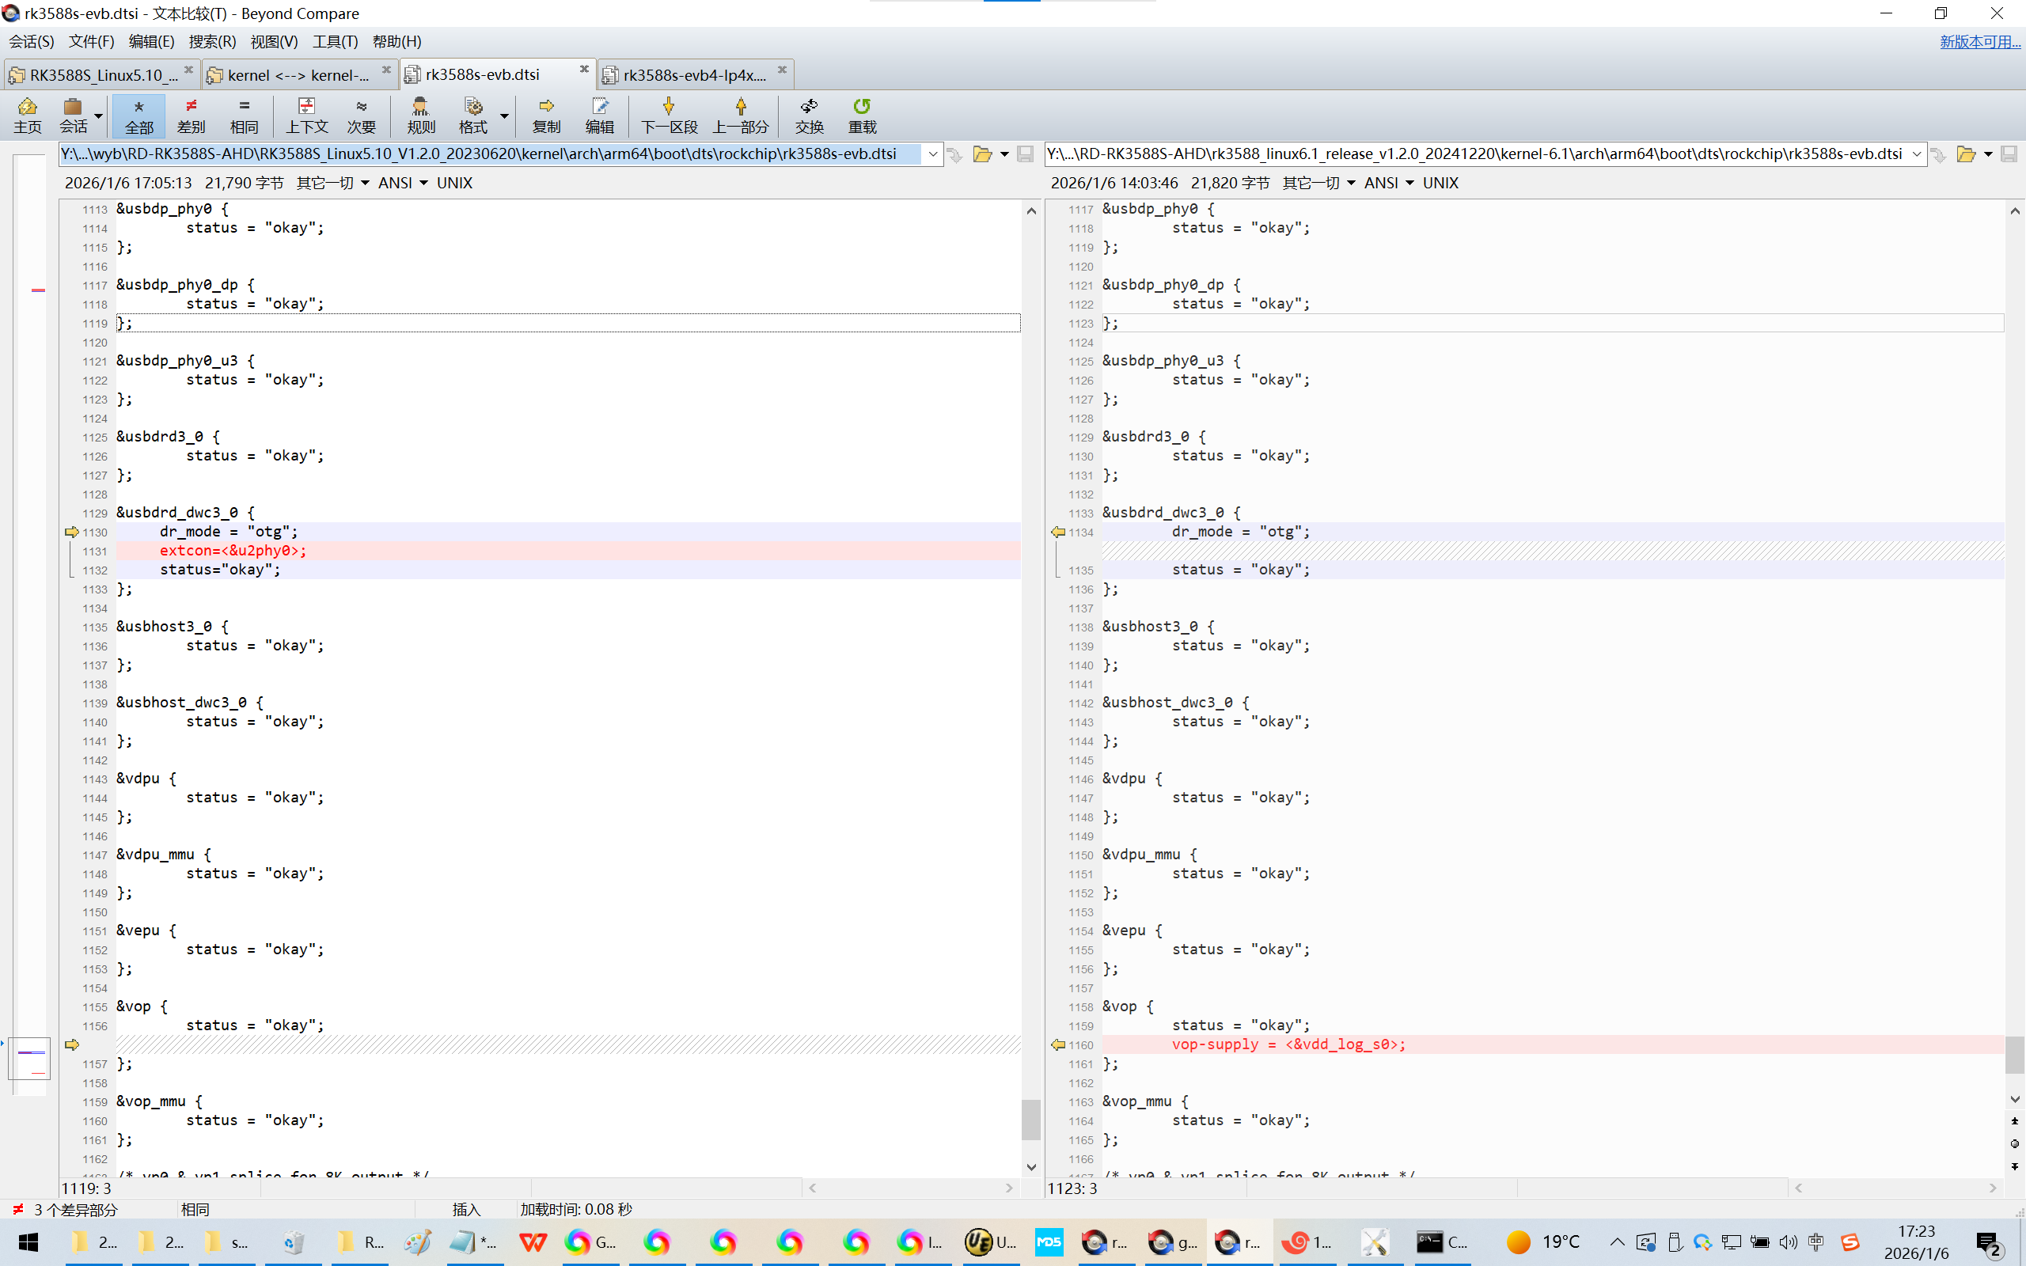2026x1266 pixels.
Task: Click the left pane vertical scrollbar thumb
Action: (x=1030, y=1120)
